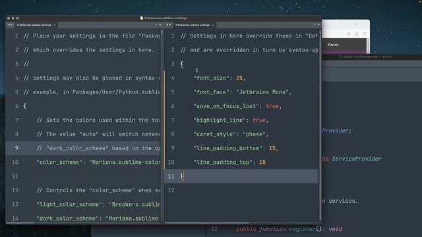
Task: Open the Forum link in browser window
Action: [x=333, y=45]
